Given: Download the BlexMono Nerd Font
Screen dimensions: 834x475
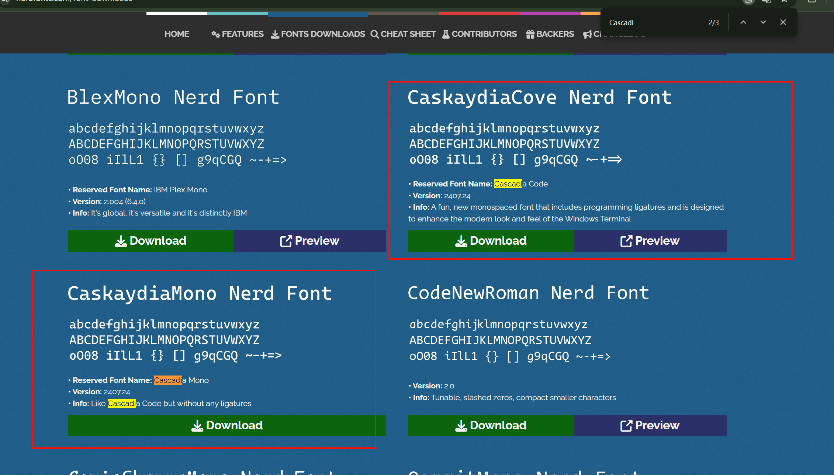Looking at the screenshot, I should click(x=151, y=241).
